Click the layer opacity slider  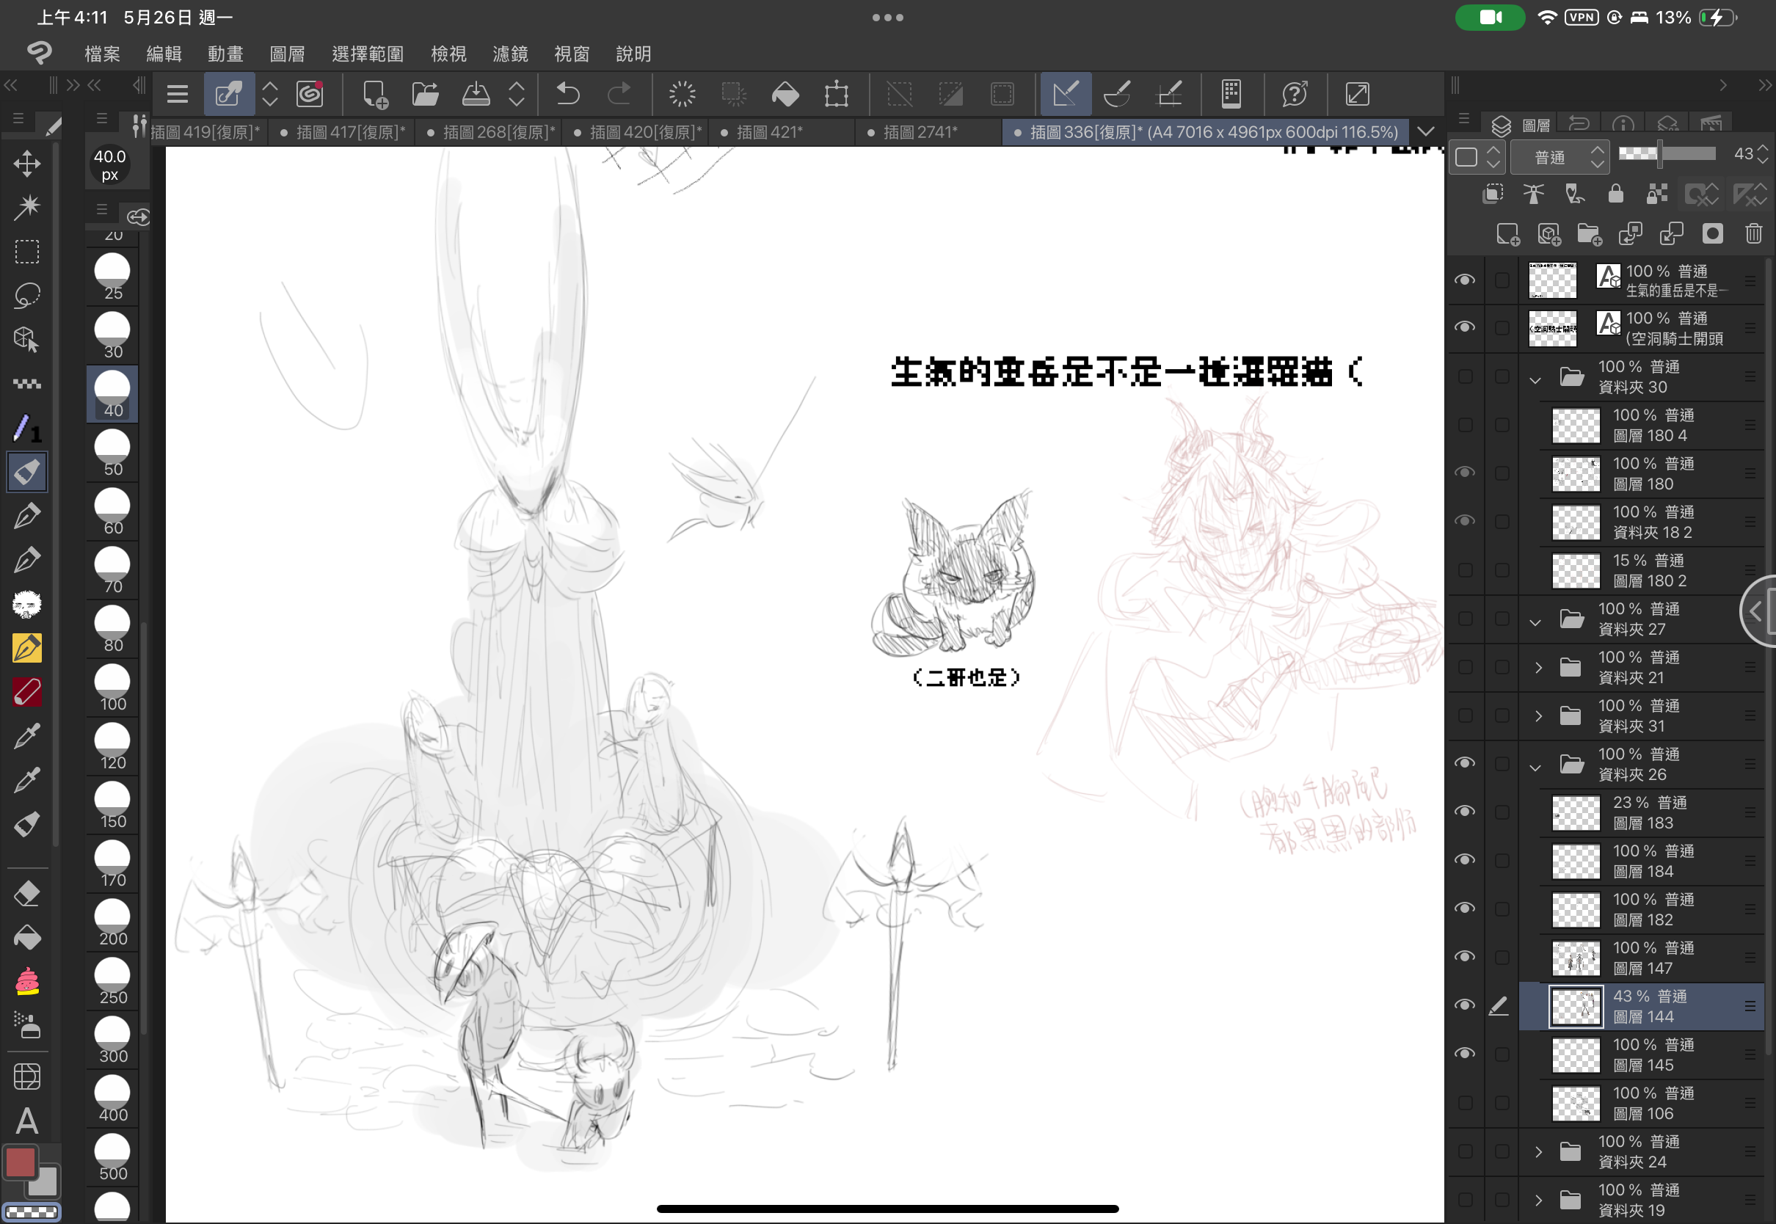coord(1667,154)
